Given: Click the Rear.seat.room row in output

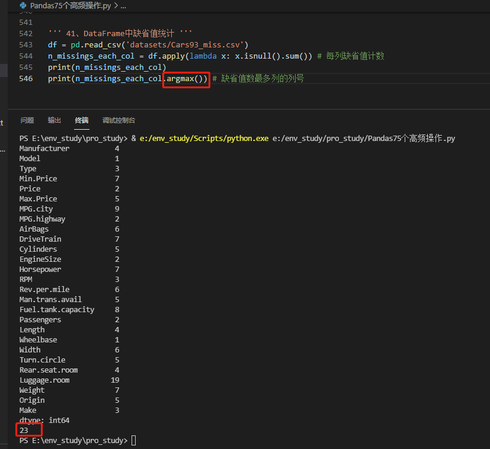Looking at the screenshot, I should click(x=69, y=370).
